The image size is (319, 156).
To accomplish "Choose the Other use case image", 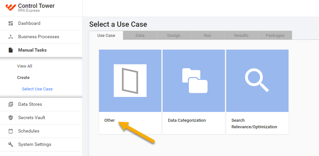I will coord(130,81).
